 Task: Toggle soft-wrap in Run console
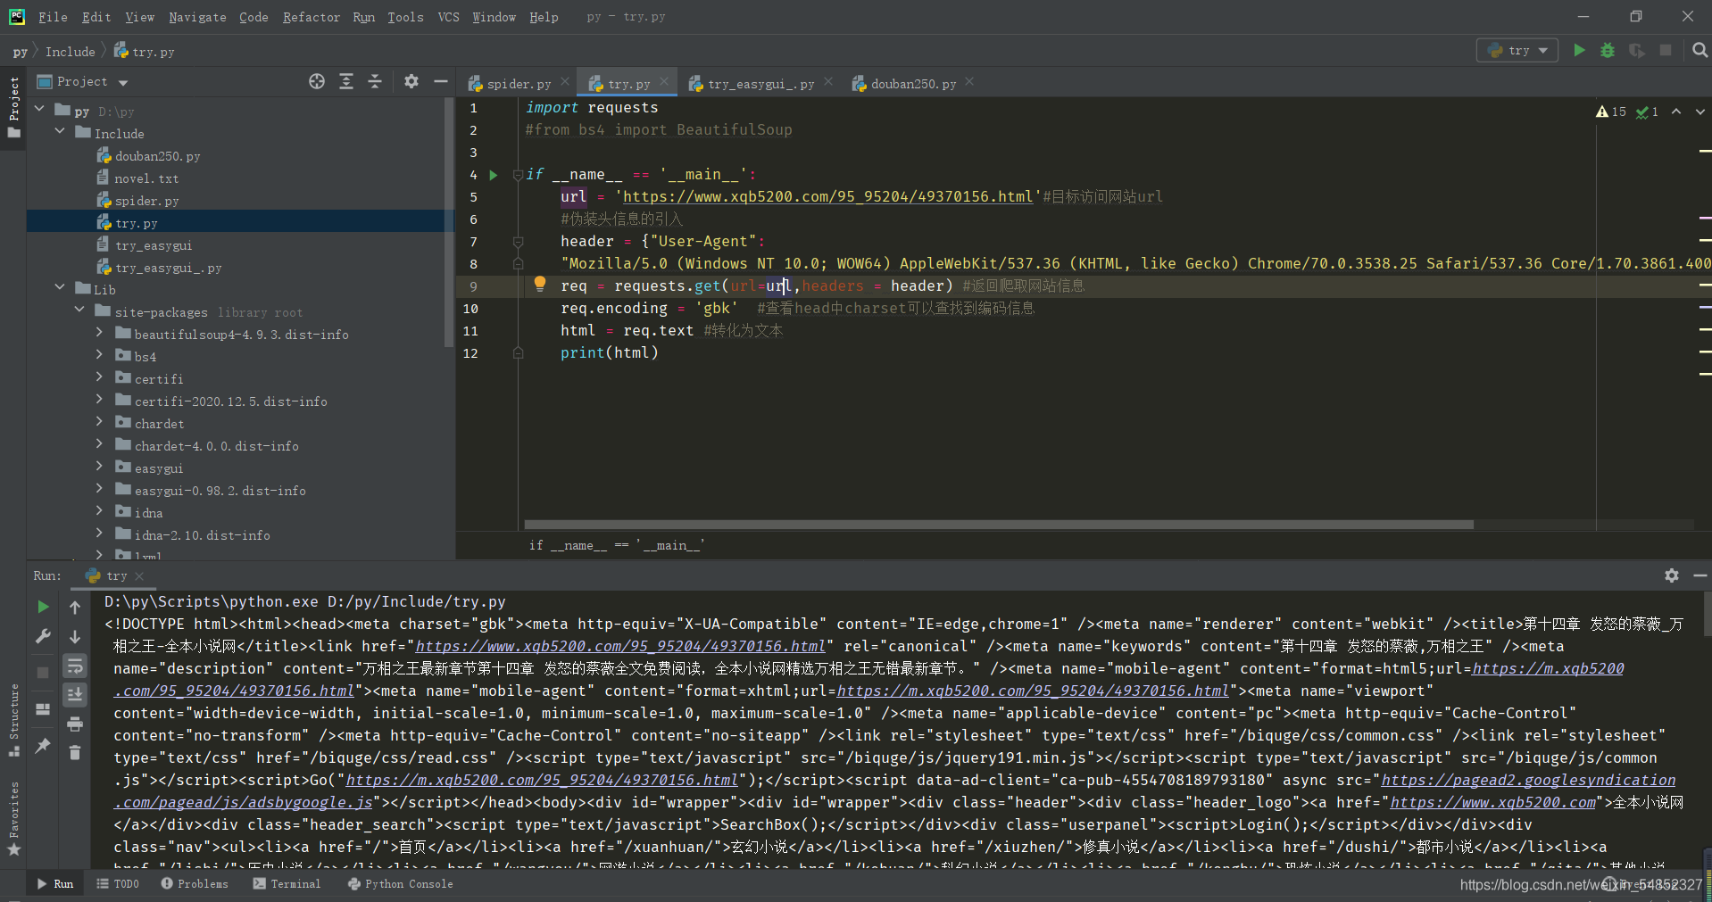[75, 666]
